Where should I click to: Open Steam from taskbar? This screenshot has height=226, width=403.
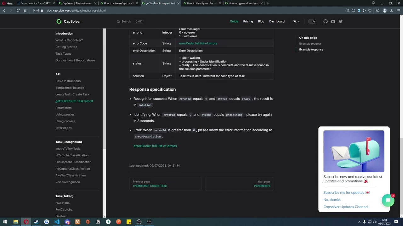tap(36, 222)
